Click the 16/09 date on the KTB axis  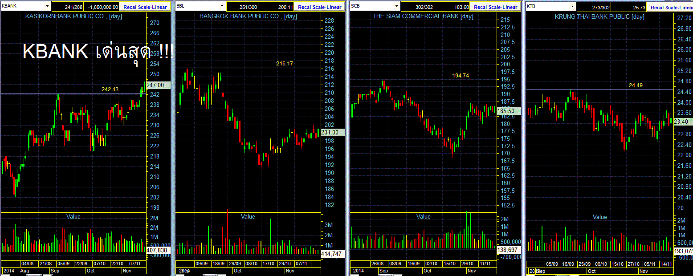568,264
